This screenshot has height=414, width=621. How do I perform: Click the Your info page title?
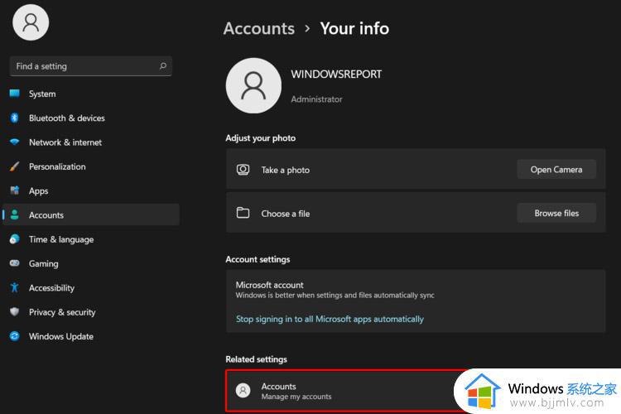point(354,28)
